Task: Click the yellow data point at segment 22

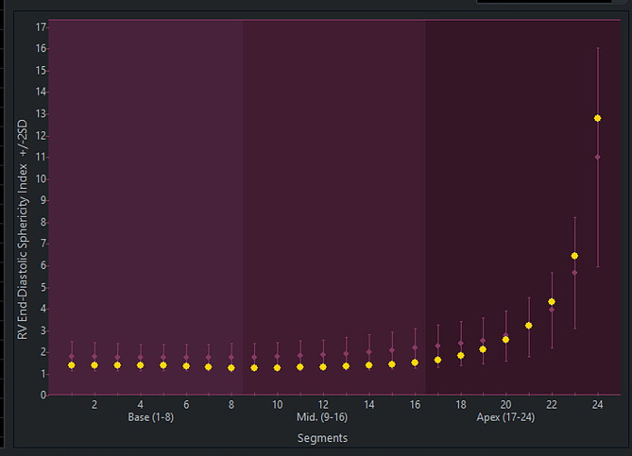Action: [x=552, y=302]
